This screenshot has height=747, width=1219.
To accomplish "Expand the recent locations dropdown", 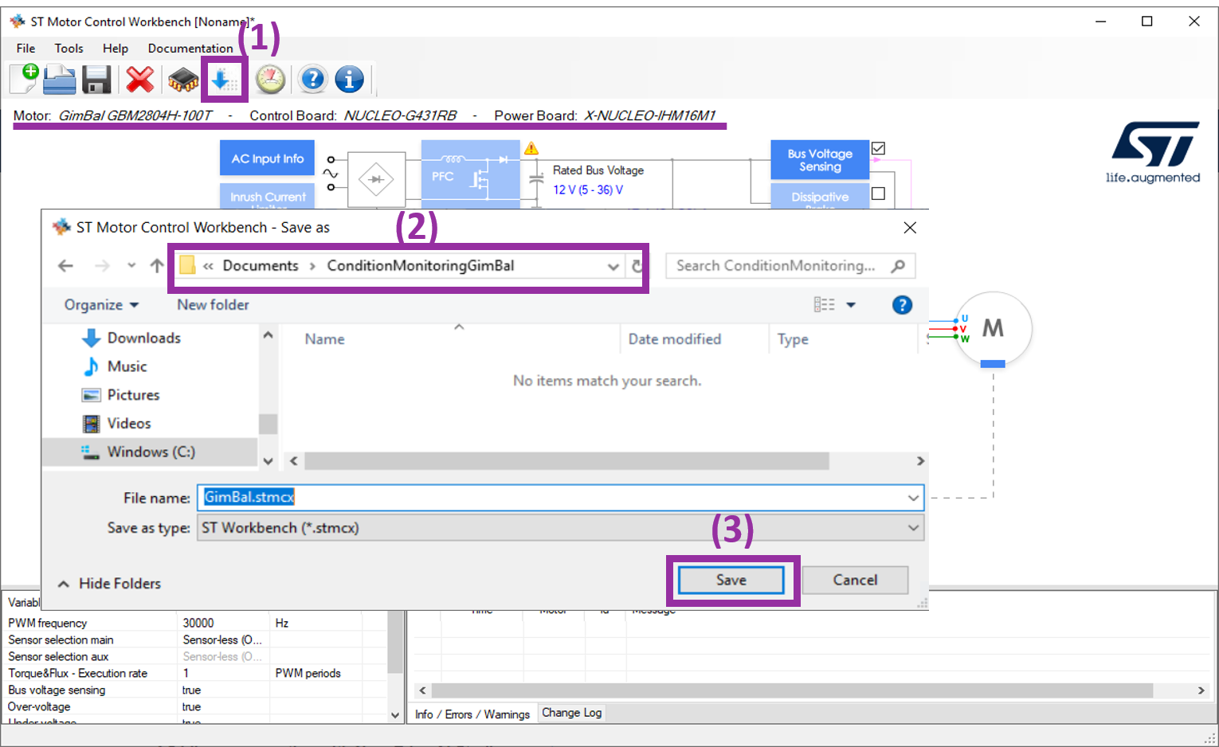I will pos(131,266).
